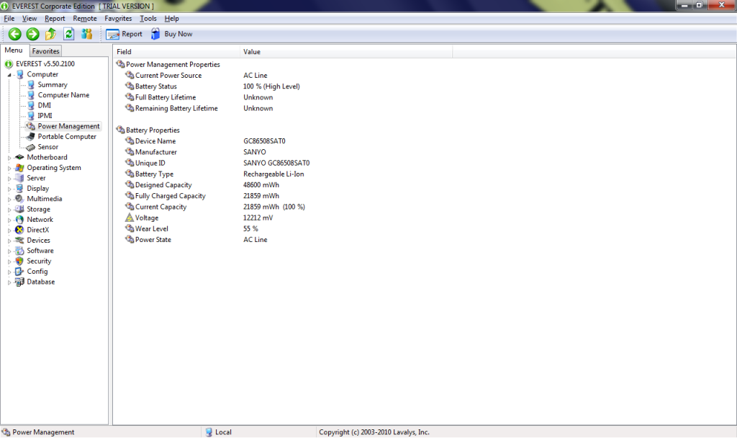Go up one level with the Up arrow icon

coord(51,34)
